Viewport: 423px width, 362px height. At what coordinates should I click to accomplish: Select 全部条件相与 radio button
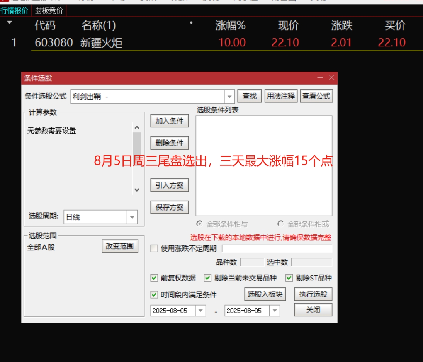click(199, 224)
